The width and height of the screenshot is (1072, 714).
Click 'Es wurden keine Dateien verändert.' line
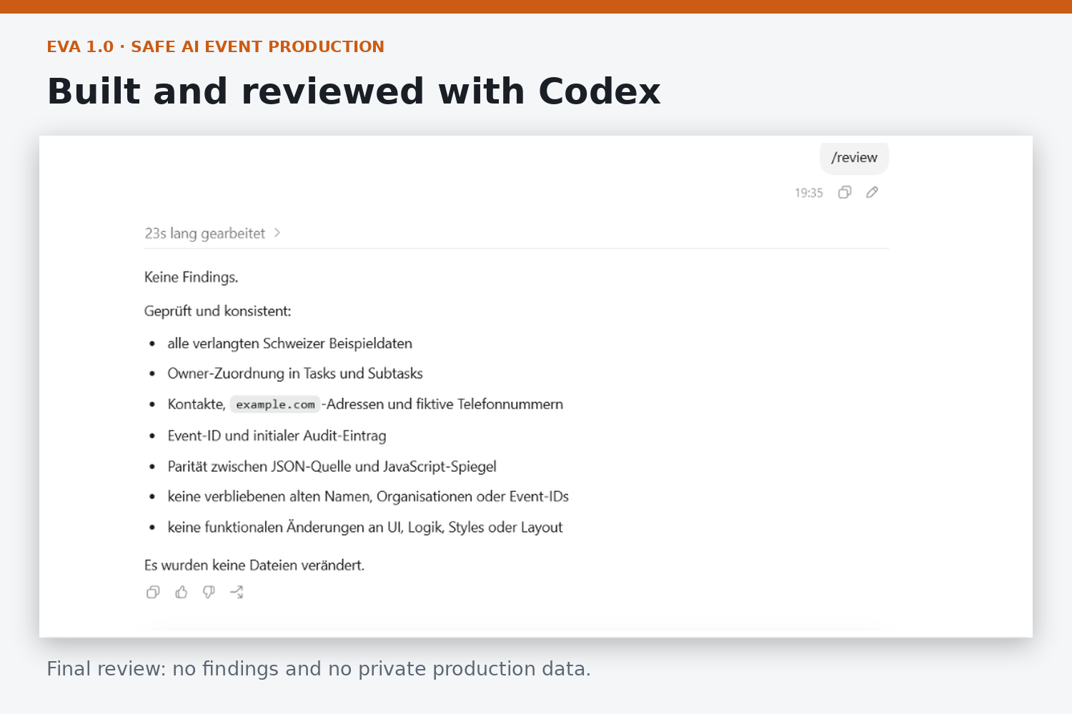tap(254, 565)
